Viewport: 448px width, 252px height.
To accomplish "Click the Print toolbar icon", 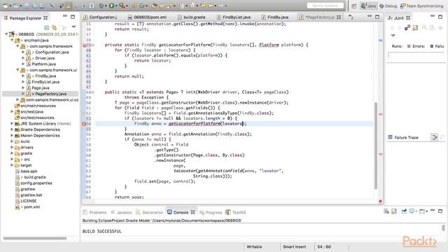I will click(x=42, y=6).
